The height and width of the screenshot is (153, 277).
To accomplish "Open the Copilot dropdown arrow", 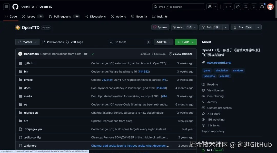I will click(215, 7).
